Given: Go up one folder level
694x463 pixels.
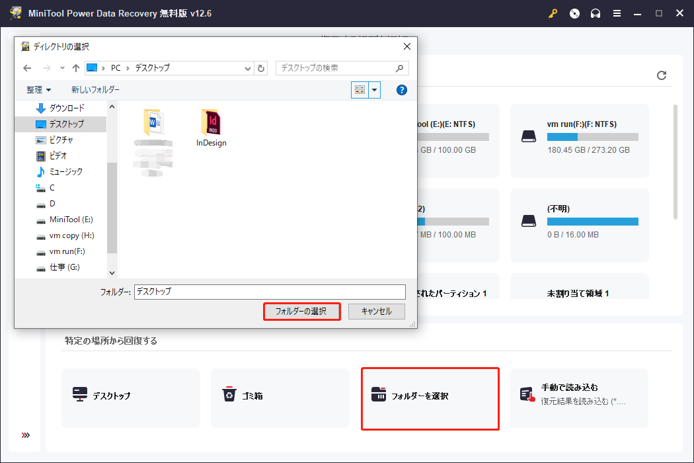Looking at the screenshot, I should (76, 68).
